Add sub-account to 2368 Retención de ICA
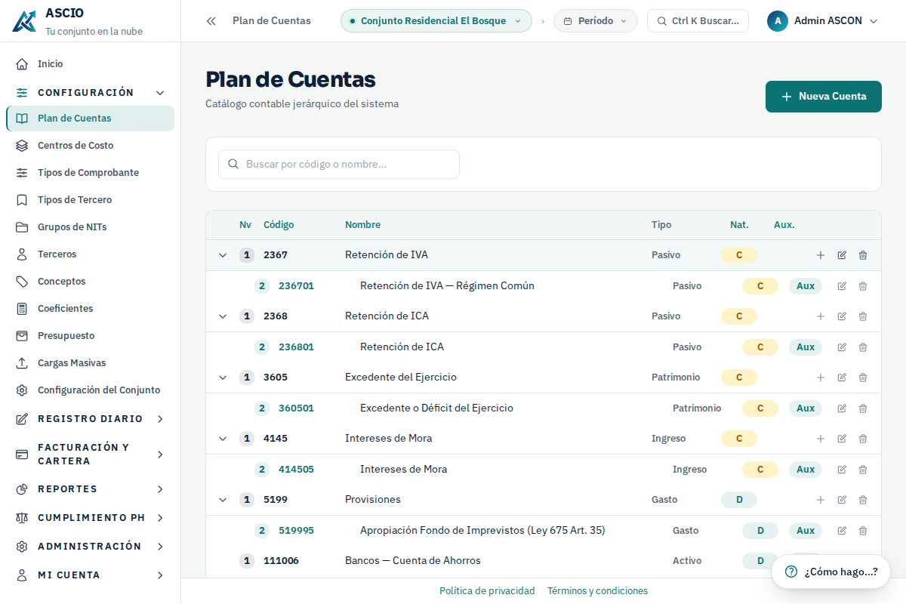Viewport: 906px width, 604px height. point(821,316)
